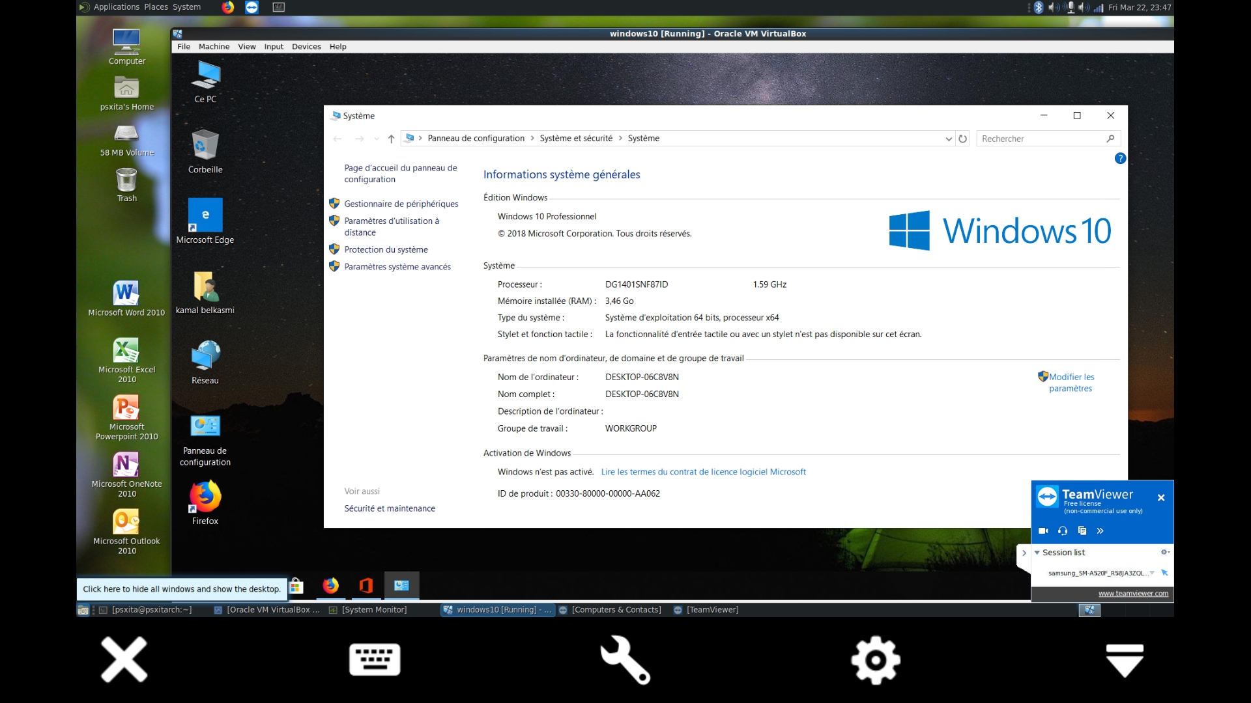
Task: Open the Devices menu in VirtualBox
Action: 306,47
